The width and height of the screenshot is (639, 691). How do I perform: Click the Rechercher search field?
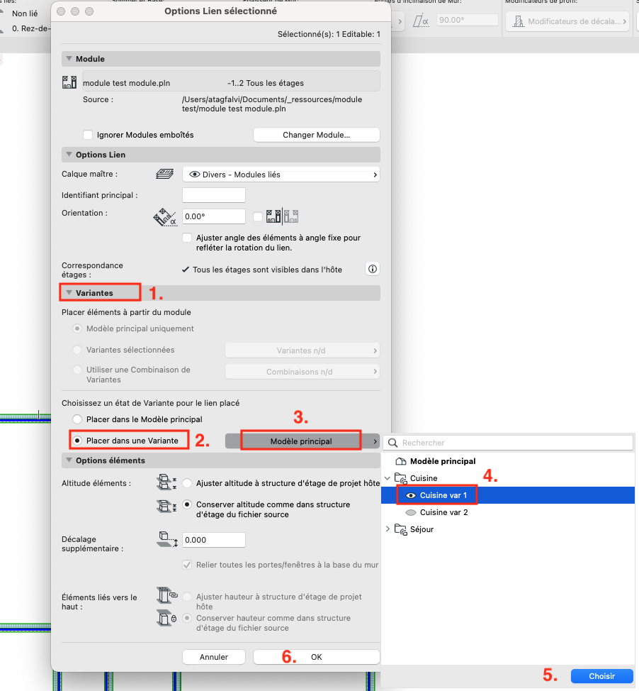508,443
